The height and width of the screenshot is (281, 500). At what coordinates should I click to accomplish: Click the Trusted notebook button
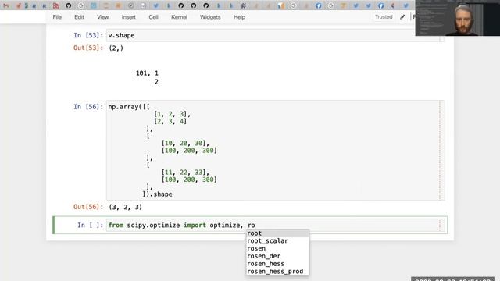coord(384,17)
